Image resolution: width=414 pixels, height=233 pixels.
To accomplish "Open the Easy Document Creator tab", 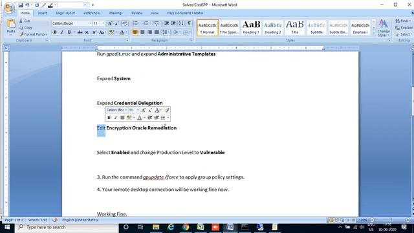I will point(185,13).
